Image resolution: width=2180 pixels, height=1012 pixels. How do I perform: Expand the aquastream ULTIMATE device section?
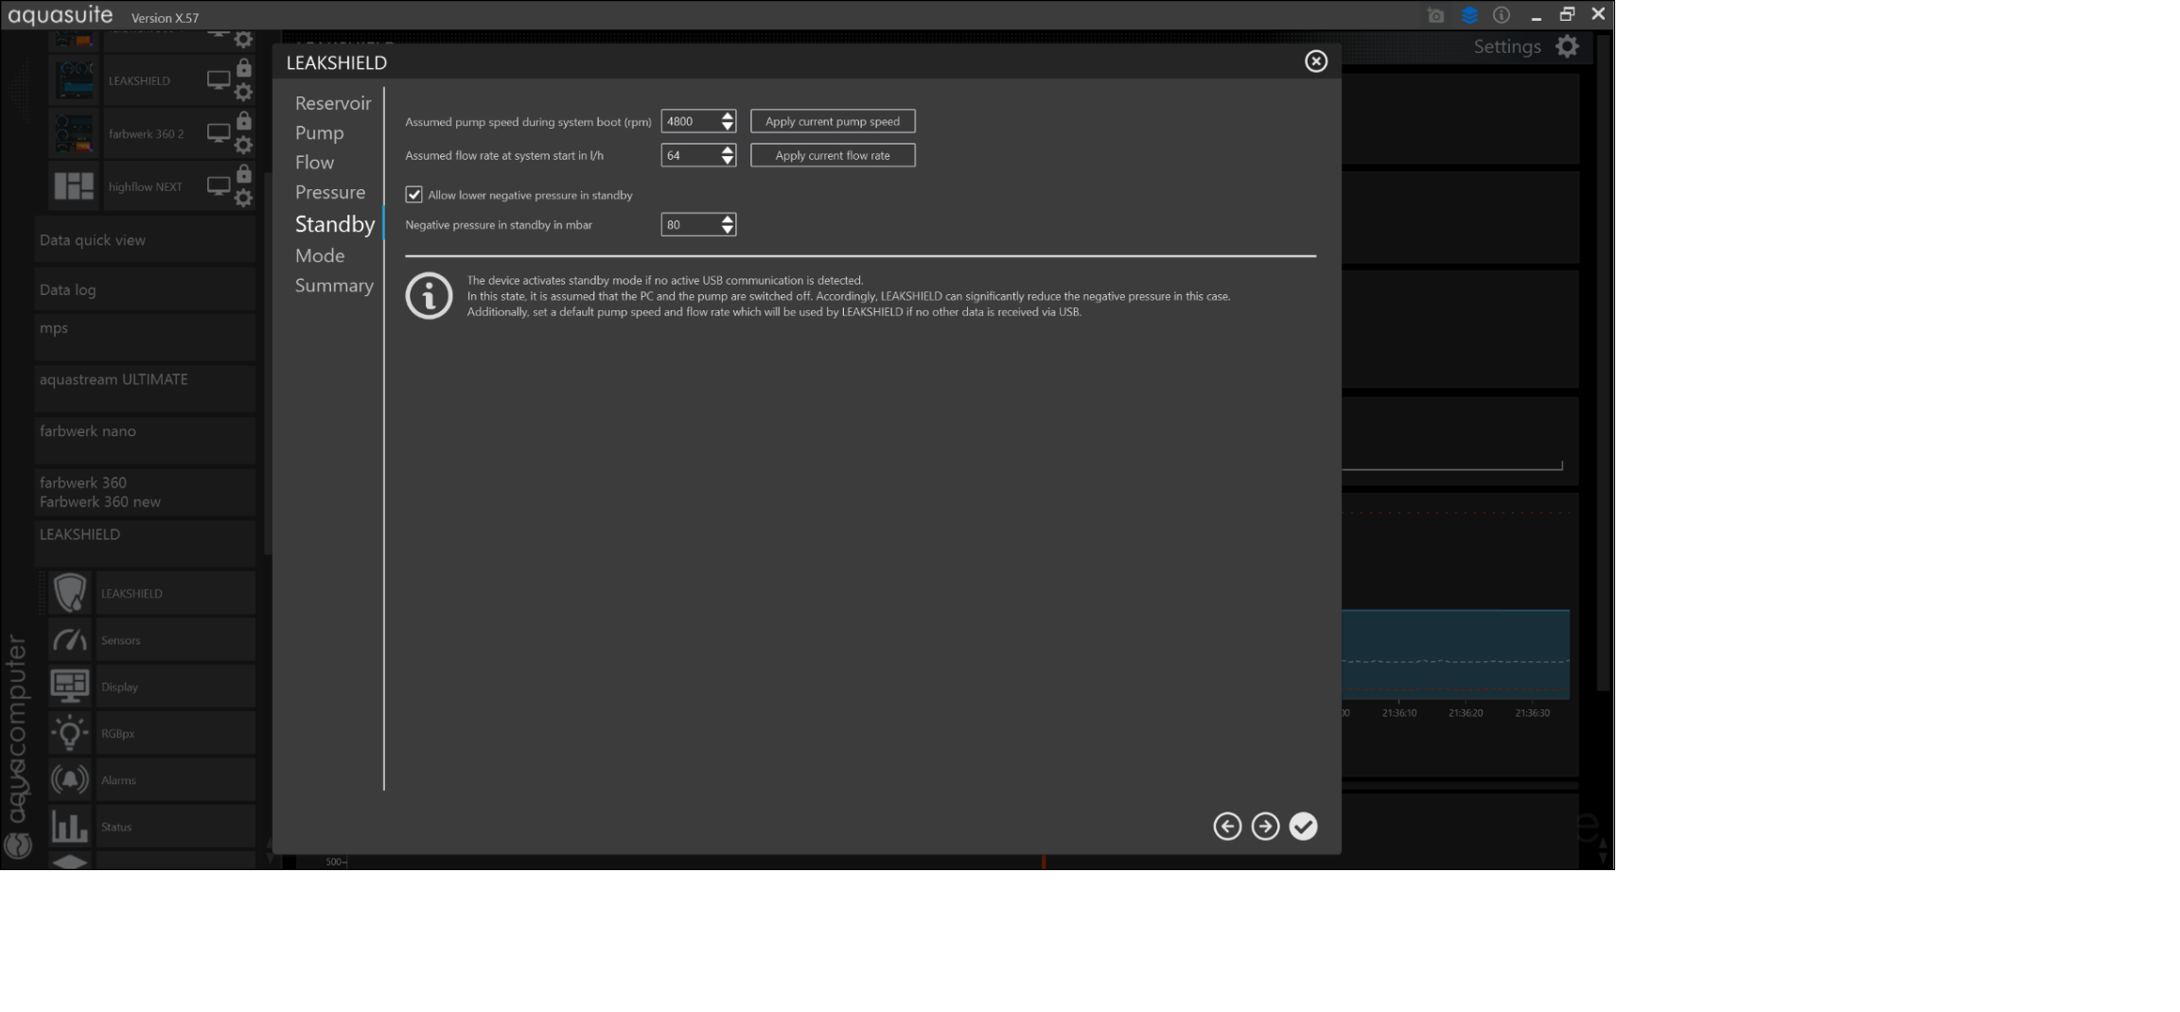[x=145, y=388]
